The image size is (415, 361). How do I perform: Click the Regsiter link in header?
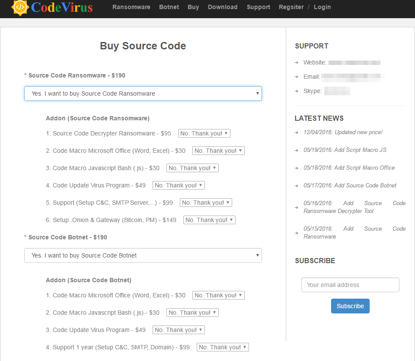coord(291,7)
